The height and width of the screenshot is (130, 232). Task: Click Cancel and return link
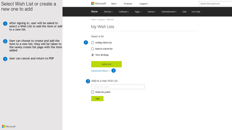tap(100, 71)
